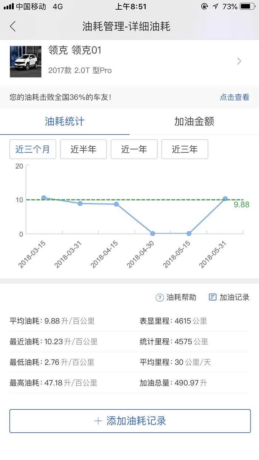Expand car details with right chevron

pos(239,61)
